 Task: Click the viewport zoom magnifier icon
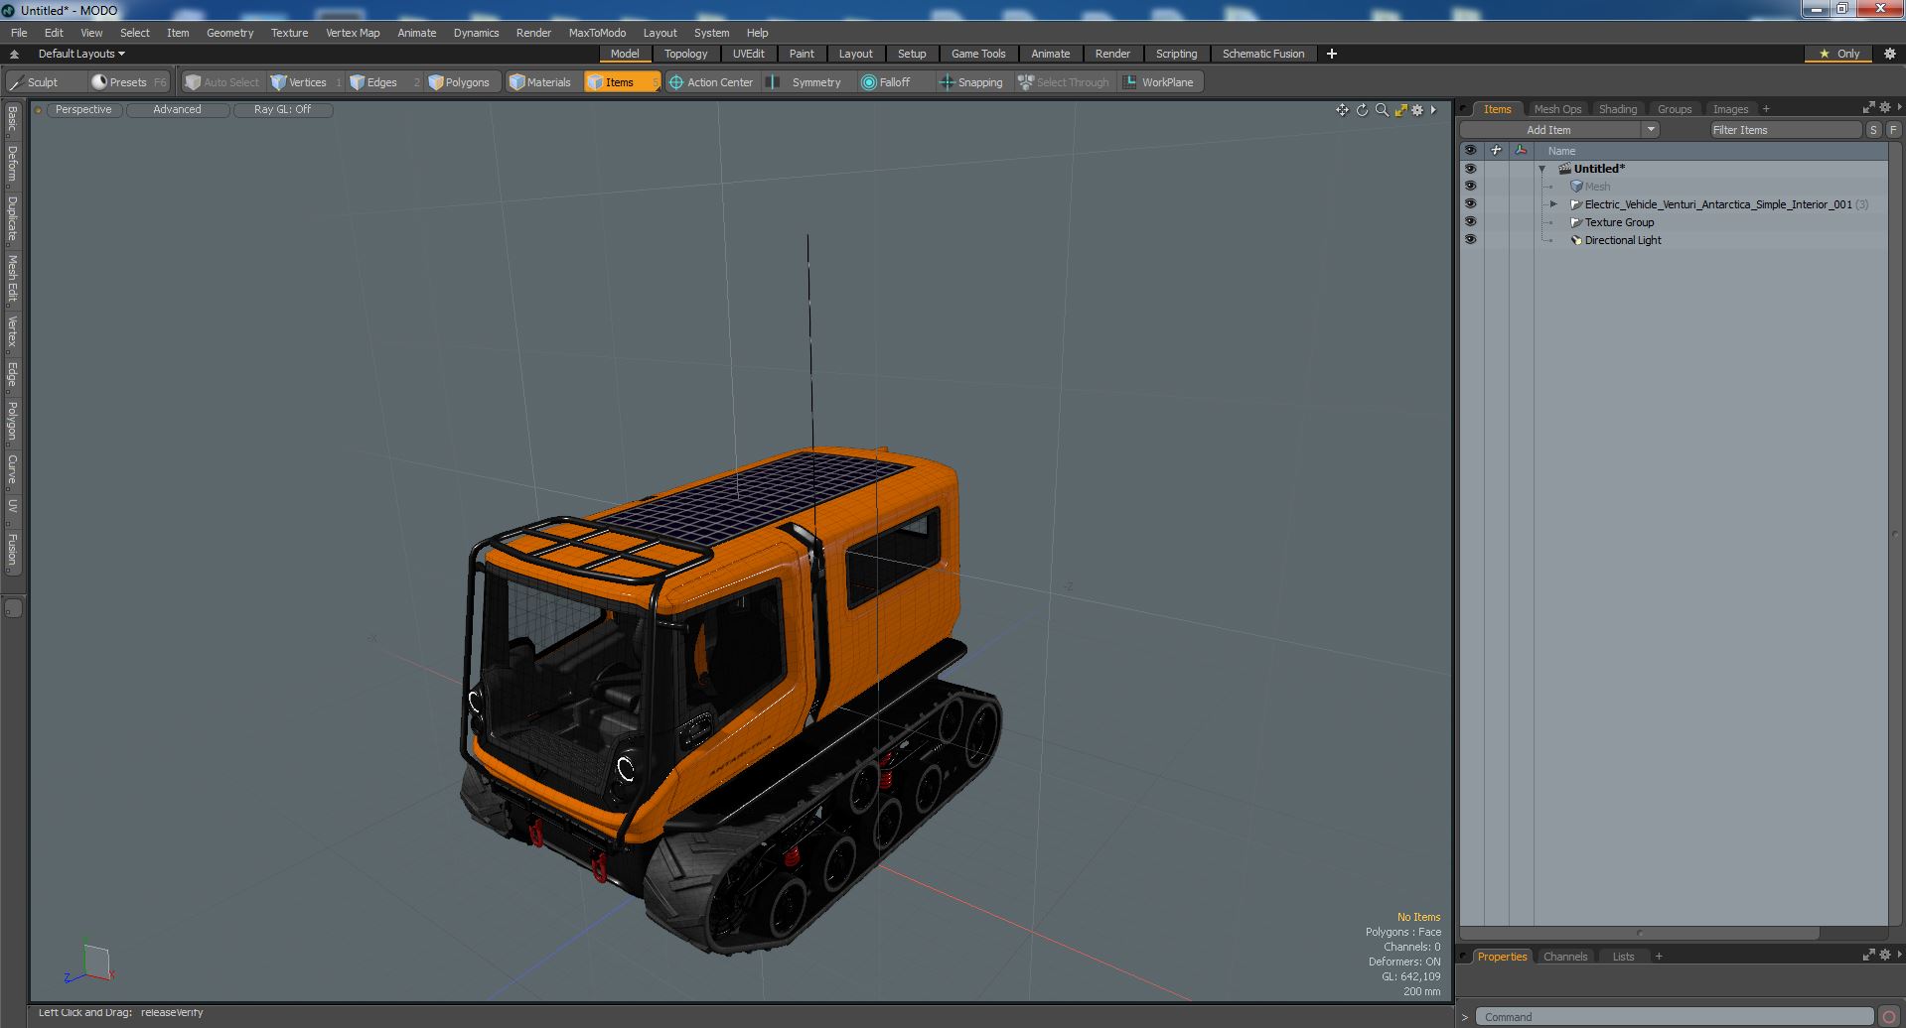(1382, 110)
